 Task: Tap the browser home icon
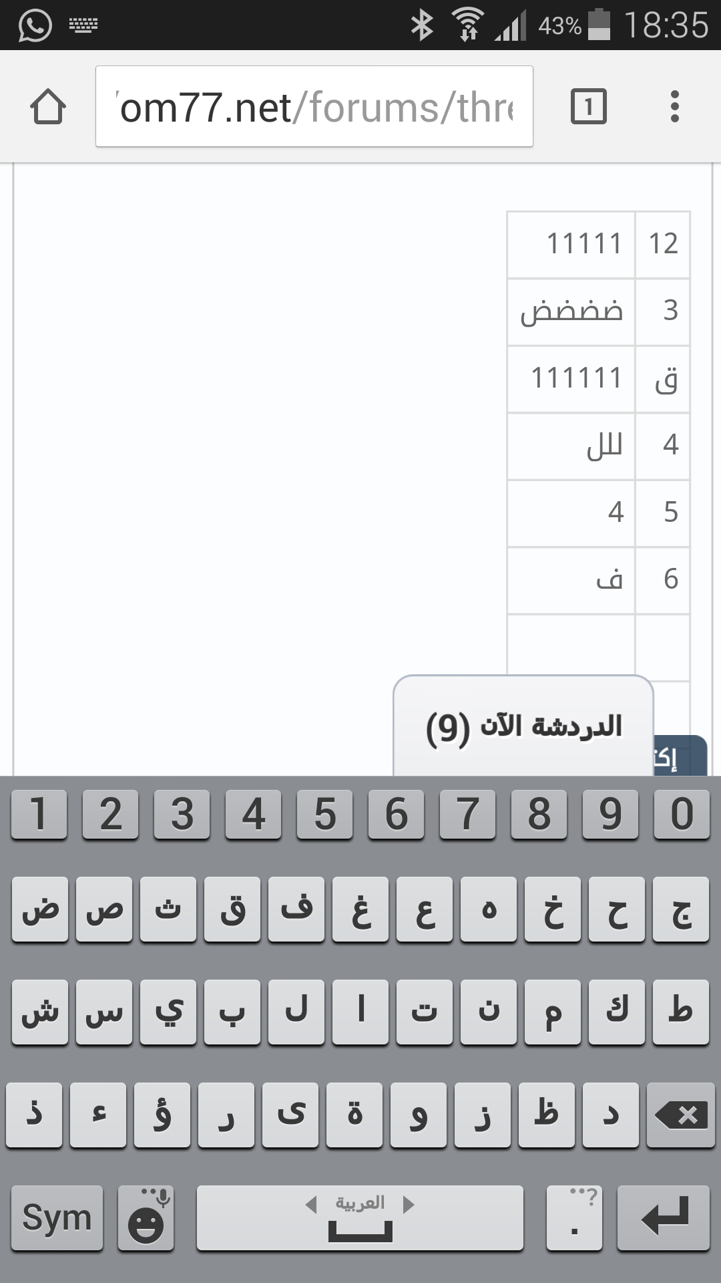click(48, 107)
